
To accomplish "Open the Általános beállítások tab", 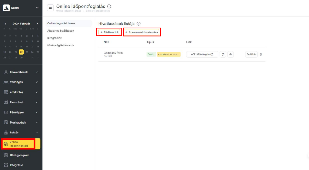I will (61, 31).
